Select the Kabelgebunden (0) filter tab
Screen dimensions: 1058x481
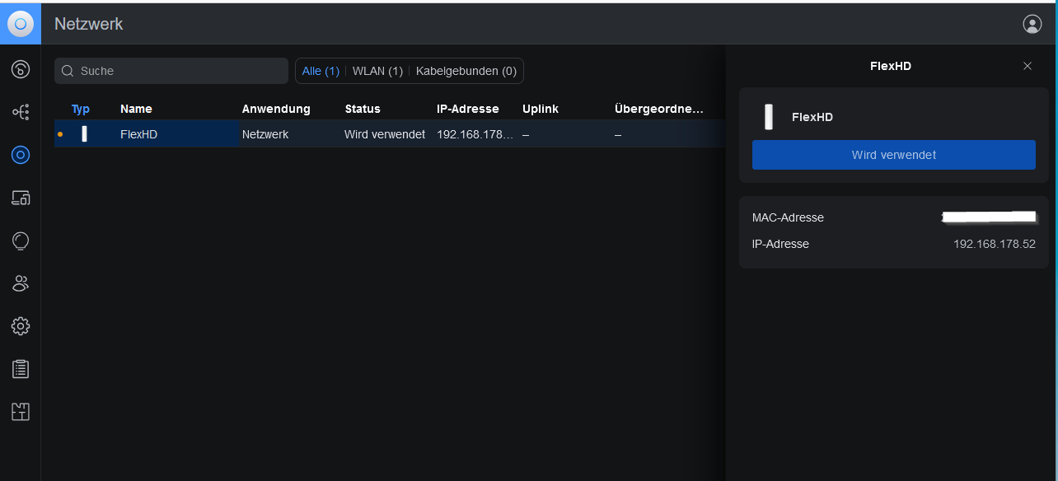(466, 71)
